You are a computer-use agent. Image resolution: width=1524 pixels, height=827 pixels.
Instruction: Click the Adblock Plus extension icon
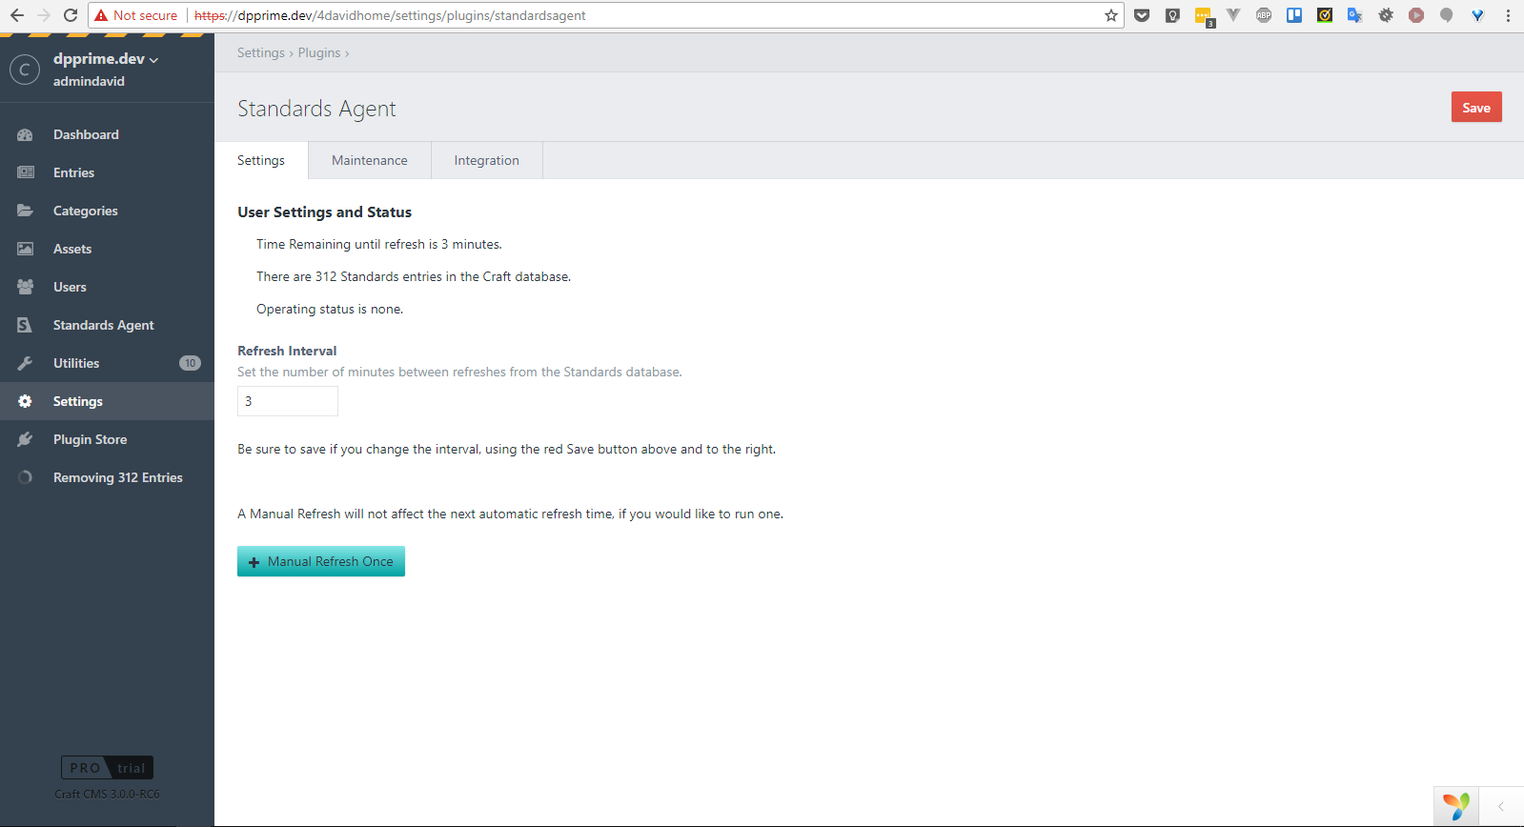(x=1264, y=15)
